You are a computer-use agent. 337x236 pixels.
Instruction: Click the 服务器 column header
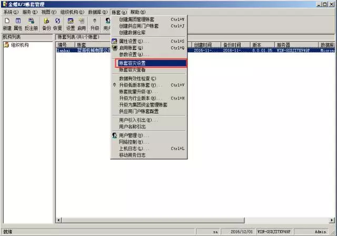pos(296,45)
